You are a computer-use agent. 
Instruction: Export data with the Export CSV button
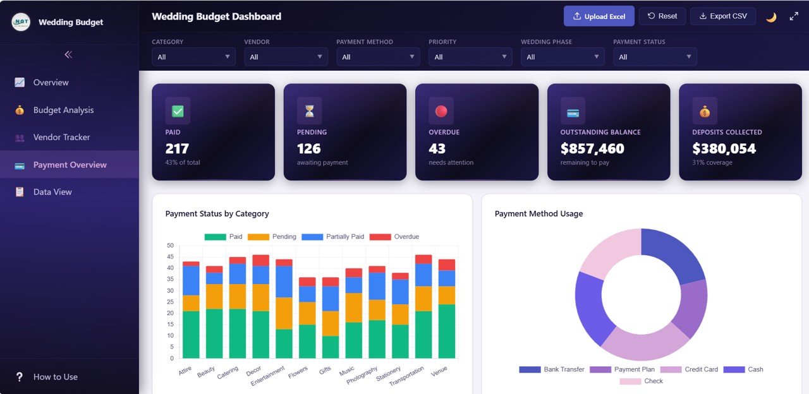pyautogui.click(x=722, y=16)
